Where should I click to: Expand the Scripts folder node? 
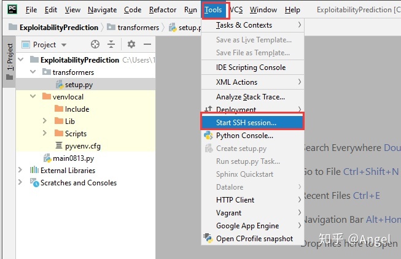pos(45,133)
